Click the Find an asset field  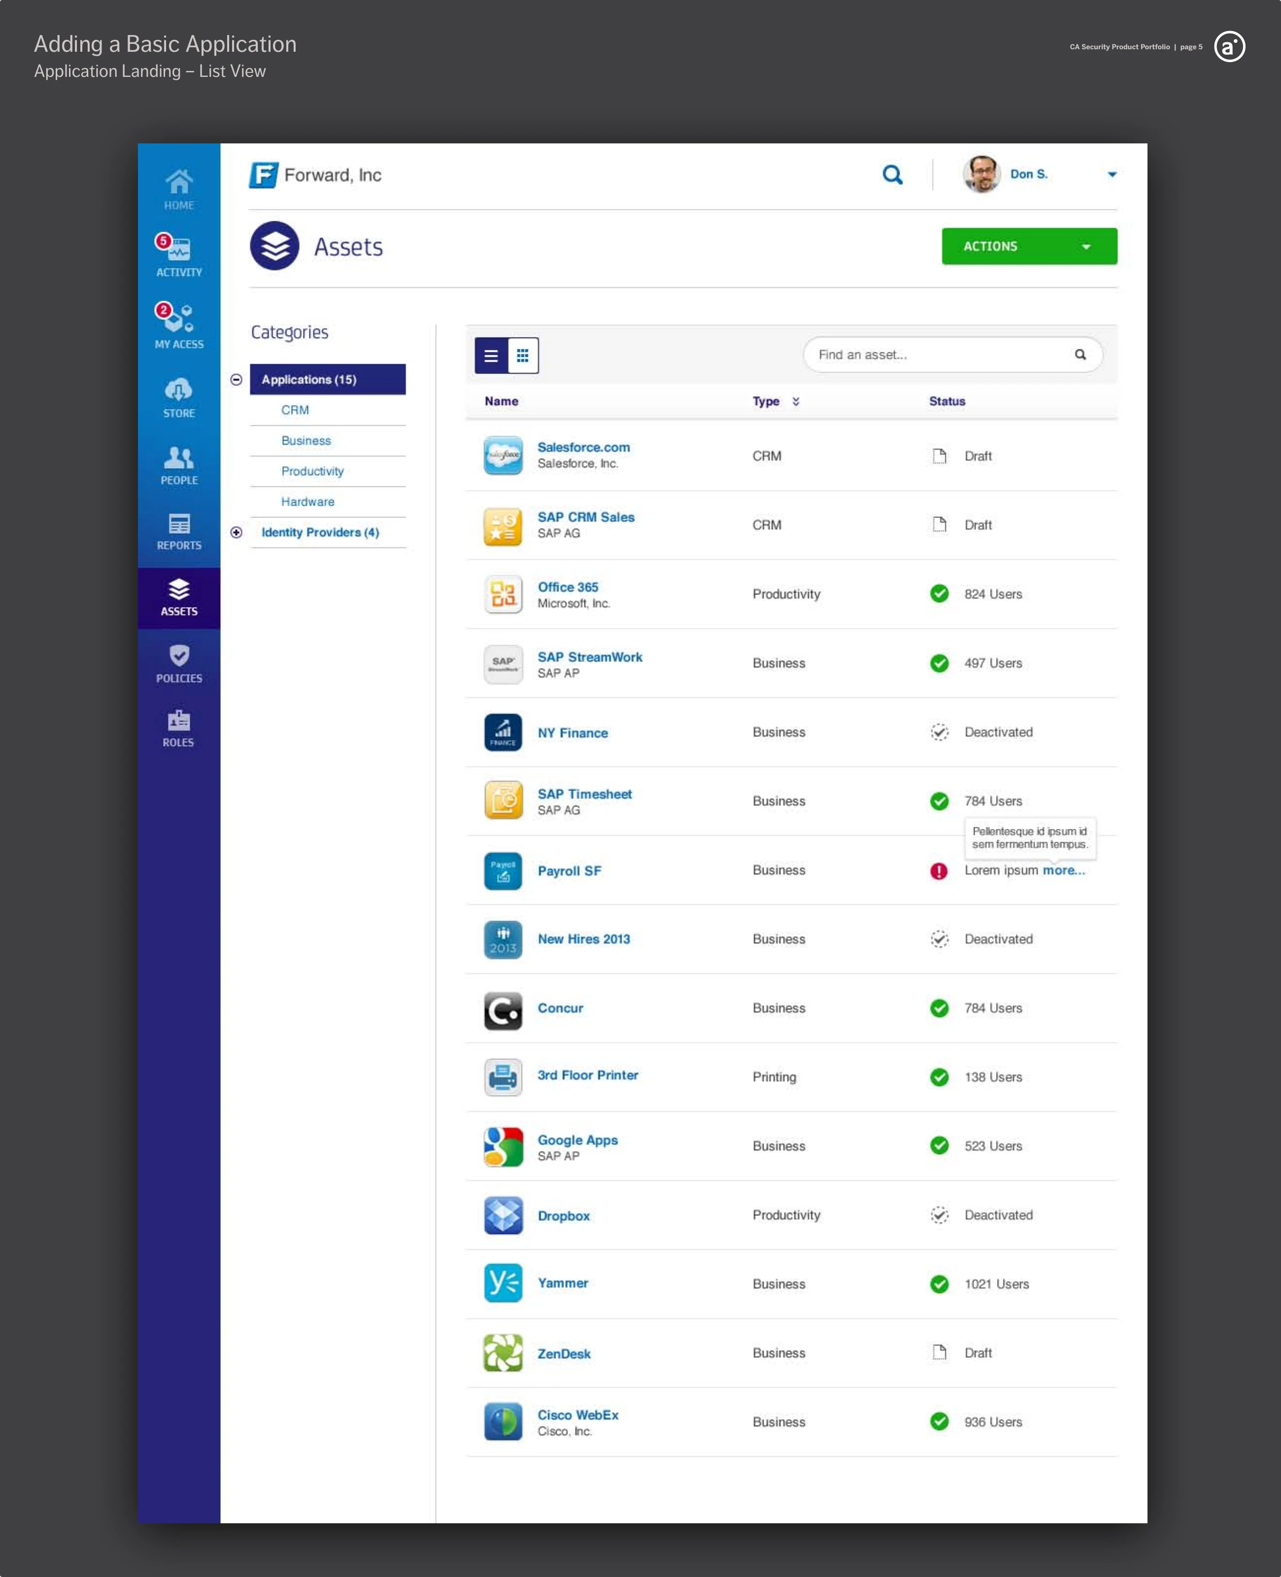[x=952, y=355]
